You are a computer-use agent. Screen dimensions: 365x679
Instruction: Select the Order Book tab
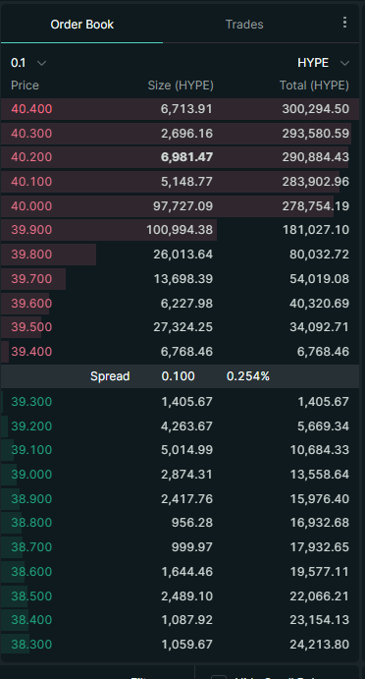tap(82, 25)
